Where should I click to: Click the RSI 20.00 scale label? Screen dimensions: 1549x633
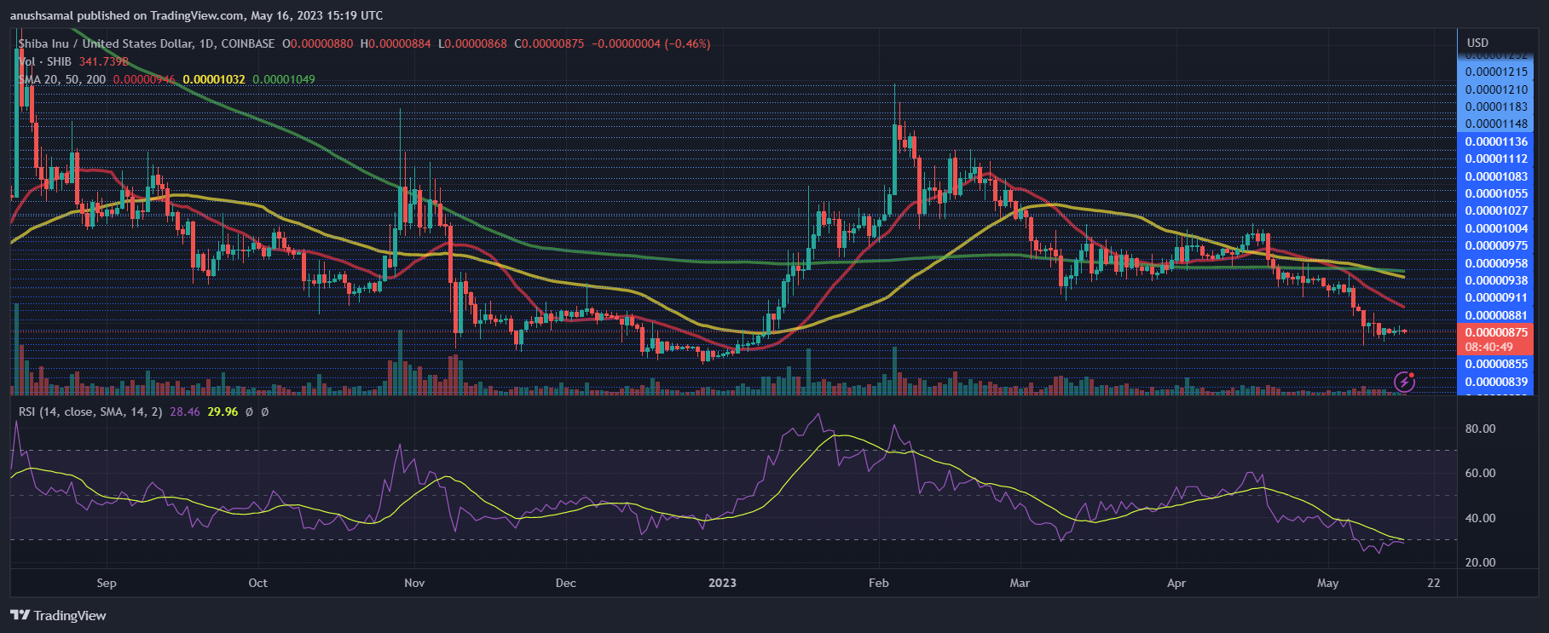point(1480,562)
